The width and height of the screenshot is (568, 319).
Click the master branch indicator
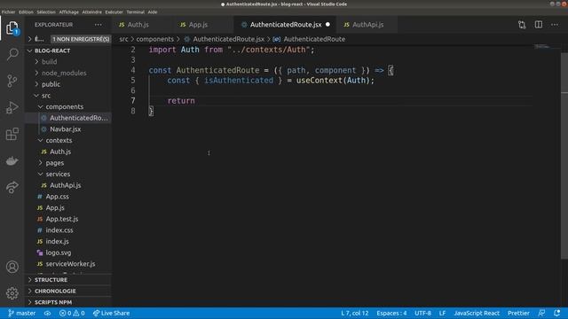21,313
